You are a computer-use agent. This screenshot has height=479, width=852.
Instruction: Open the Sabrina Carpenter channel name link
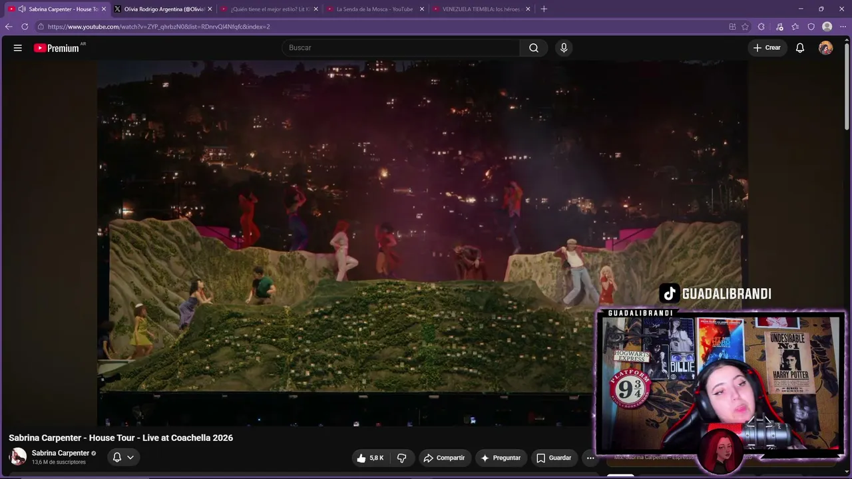pos(61,453)
